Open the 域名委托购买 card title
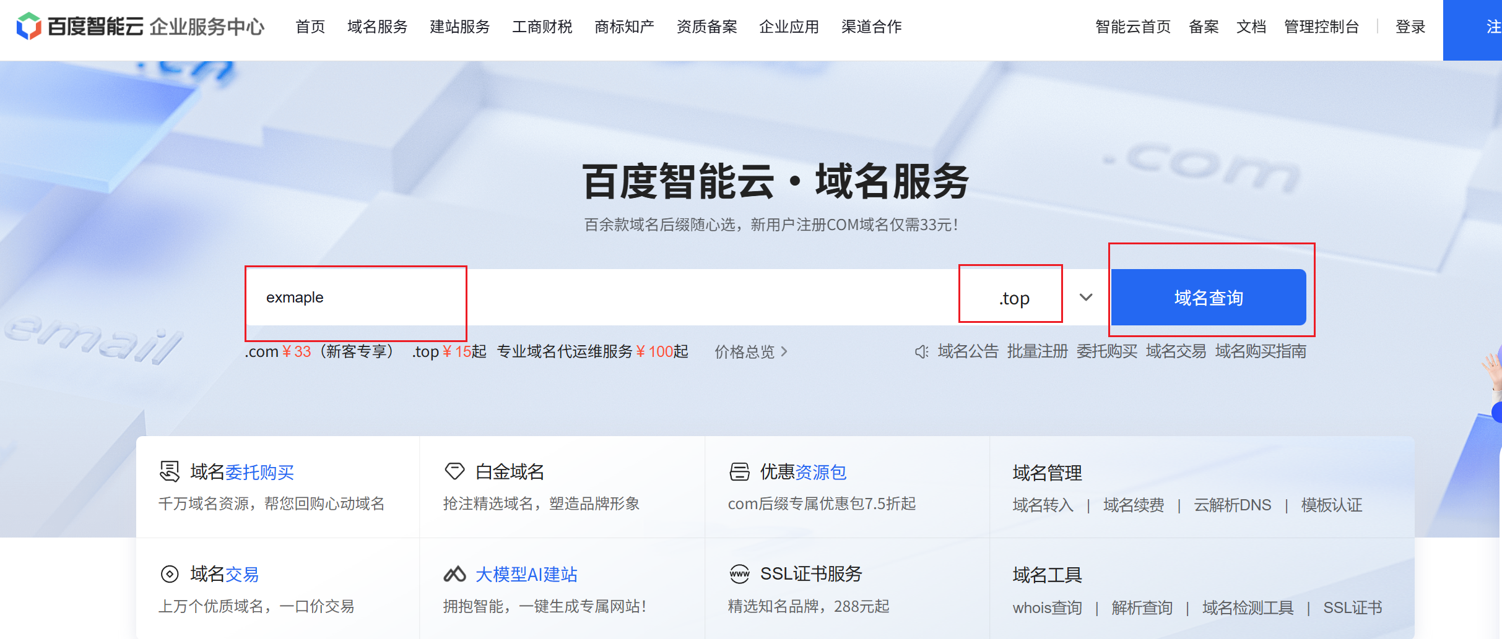1502x639 pixels. pos(242,472)
